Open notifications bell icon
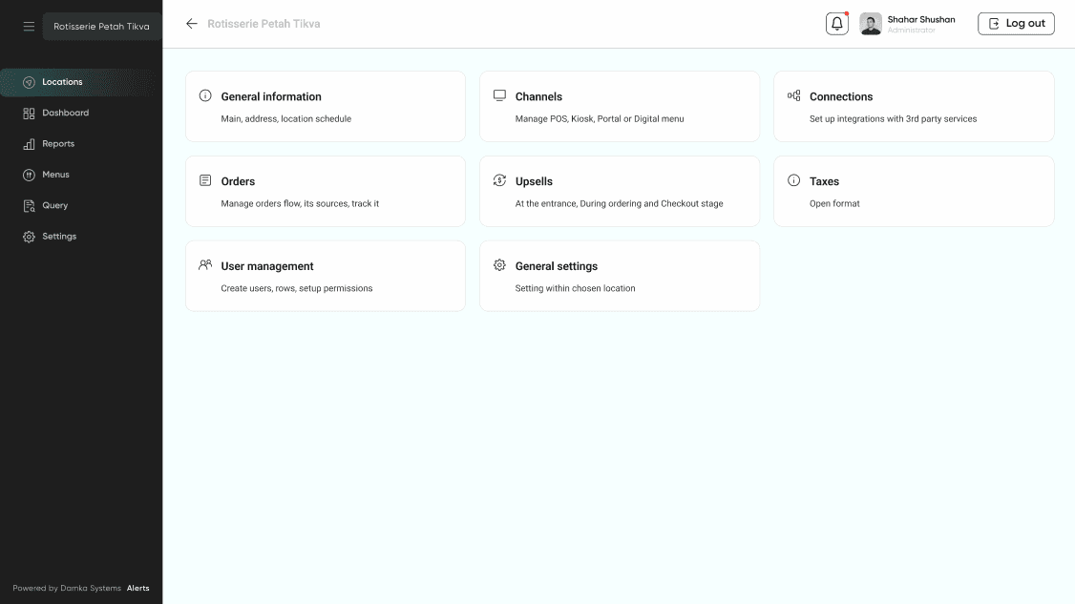 (x=837, y=24)
